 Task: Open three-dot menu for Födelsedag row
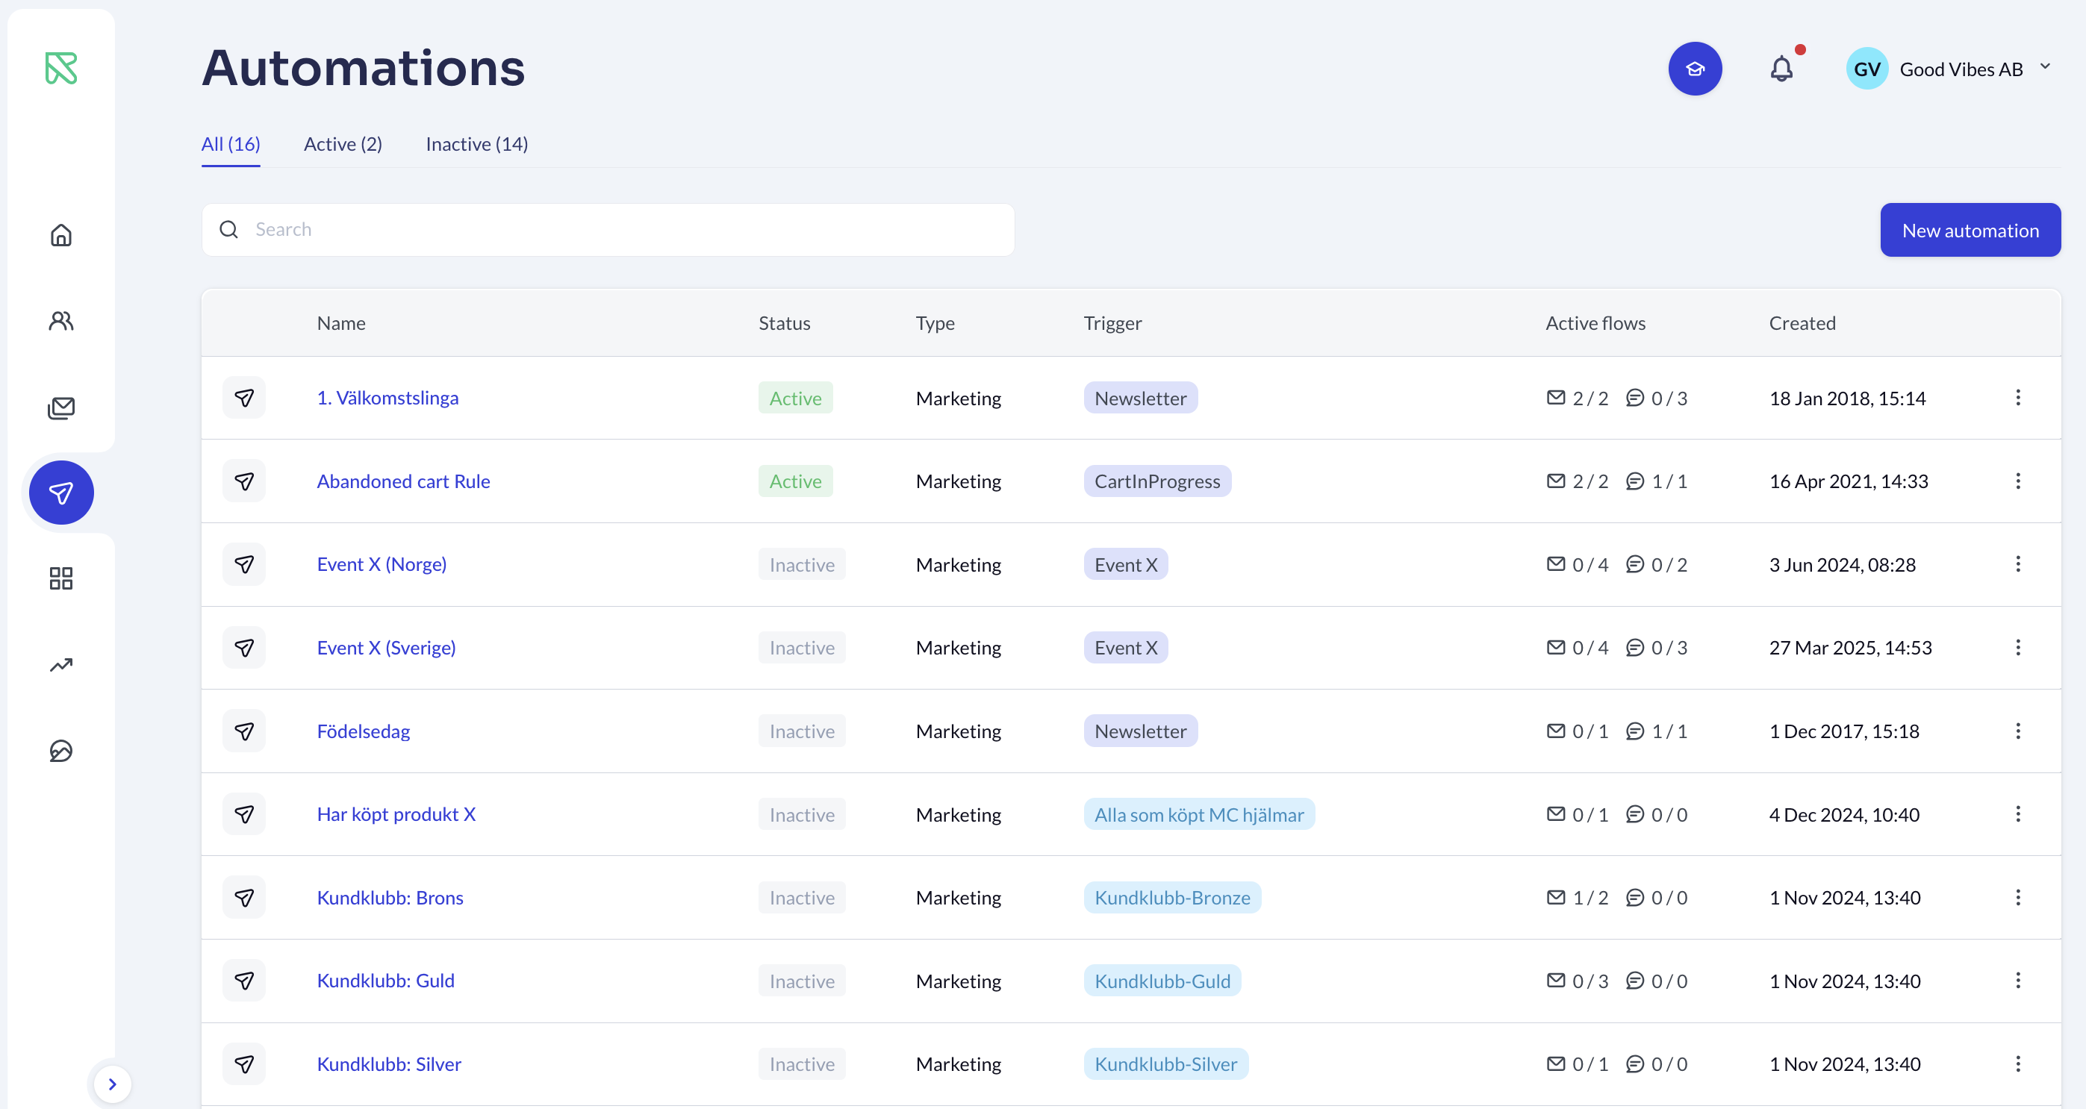2017,731
